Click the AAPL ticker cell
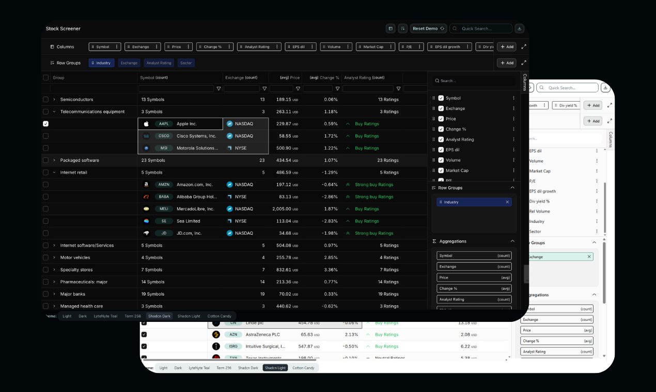656x392 pixels. point(164,124)
